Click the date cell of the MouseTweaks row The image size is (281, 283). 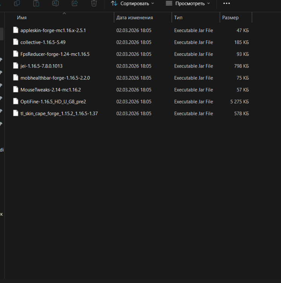pyautogui.click(x=134, y=90)
